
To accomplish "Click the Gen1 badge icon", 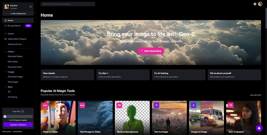I will [45, 105].
